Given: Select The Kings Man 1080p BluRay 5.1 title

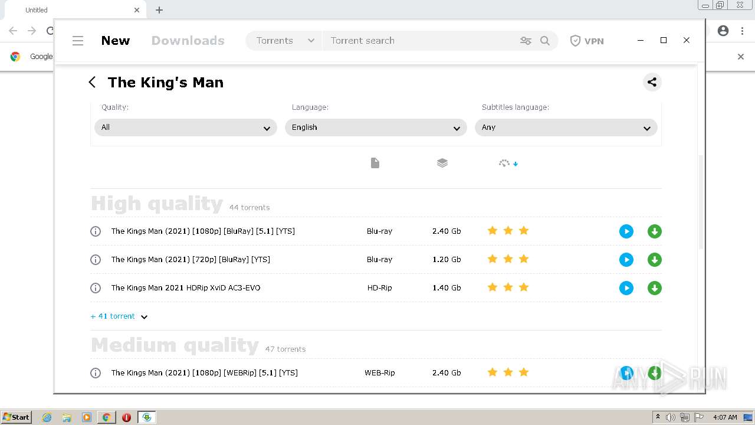Looking at the screenshot, I should (203, 231).
